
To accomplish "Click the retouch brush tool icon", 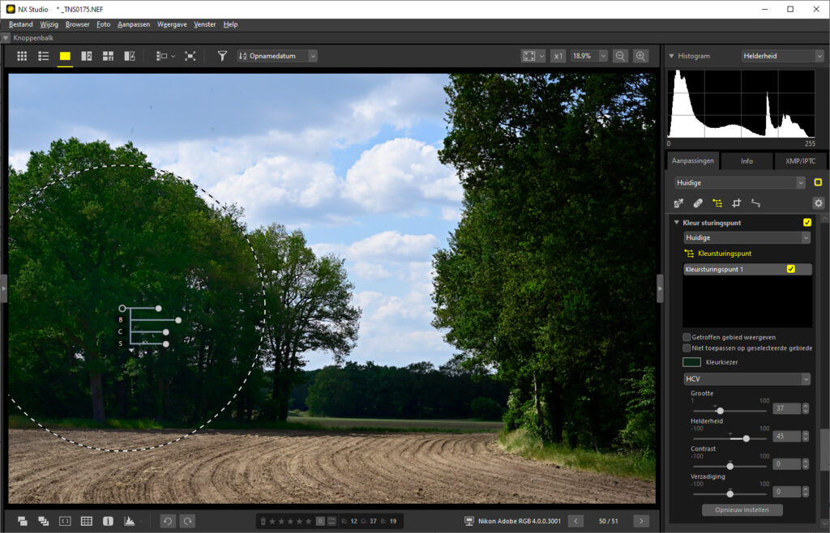I will [698, 203].
